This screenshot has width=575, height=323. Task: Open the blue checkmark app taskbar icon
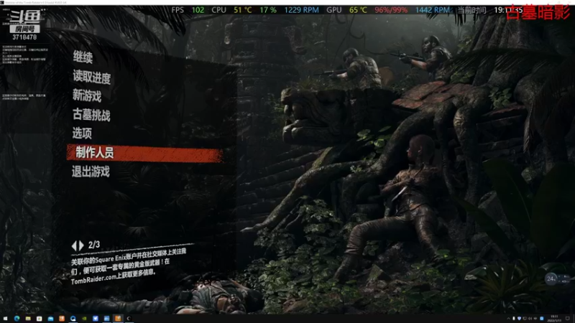click(96, 319)
